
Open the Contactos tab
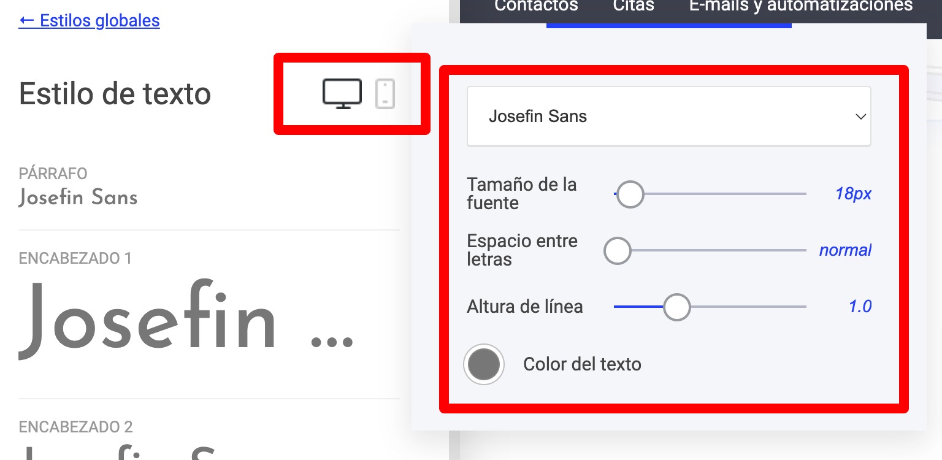pos(536,6)
